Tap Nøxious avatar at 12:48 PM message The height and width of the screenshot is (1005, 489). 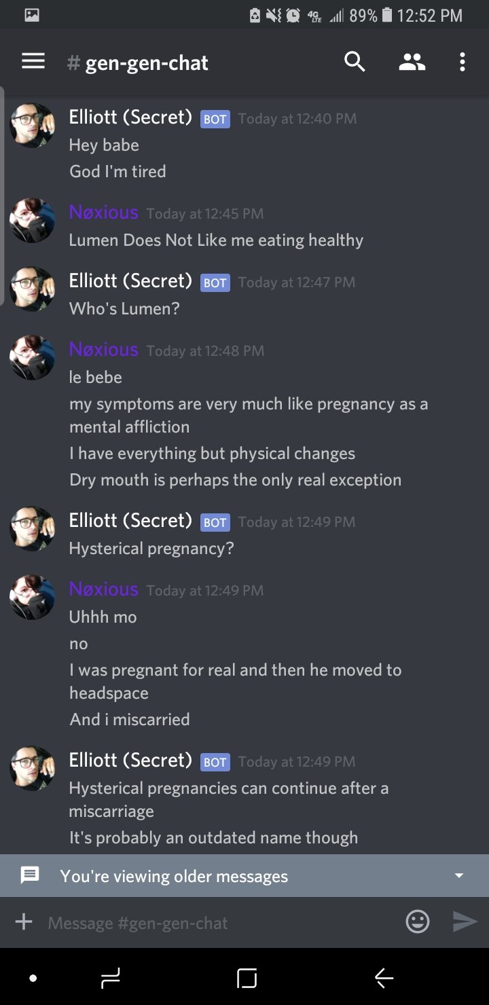click(x=32, y=358)
